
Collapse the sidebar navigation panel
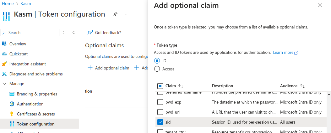pos(74,33)
